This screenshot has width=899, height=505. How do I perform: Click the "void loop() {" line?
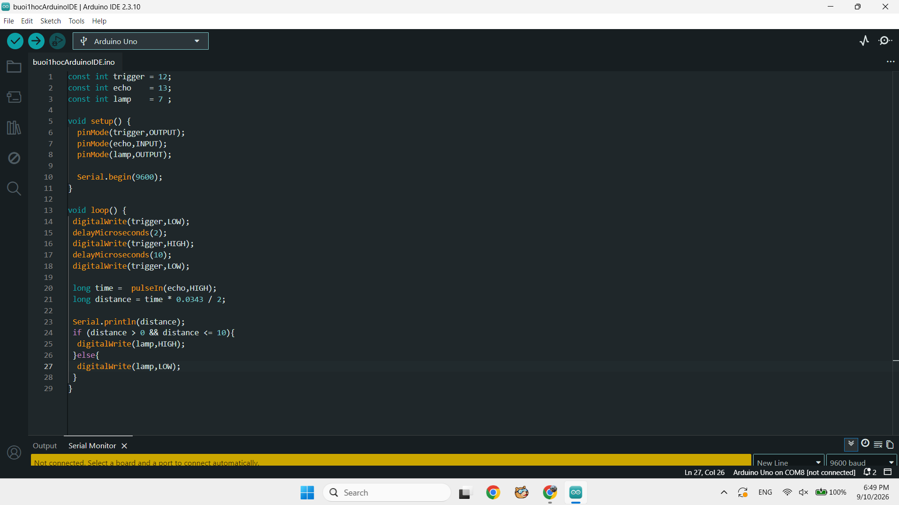pyautogui.click(x=97, y=211)
